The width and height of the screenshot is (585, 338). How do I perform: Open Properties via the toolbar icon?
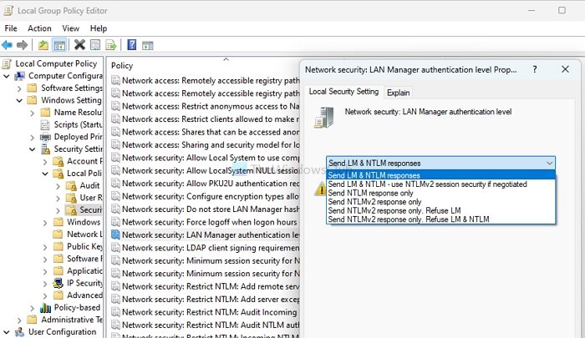click(x=96, y=44)
